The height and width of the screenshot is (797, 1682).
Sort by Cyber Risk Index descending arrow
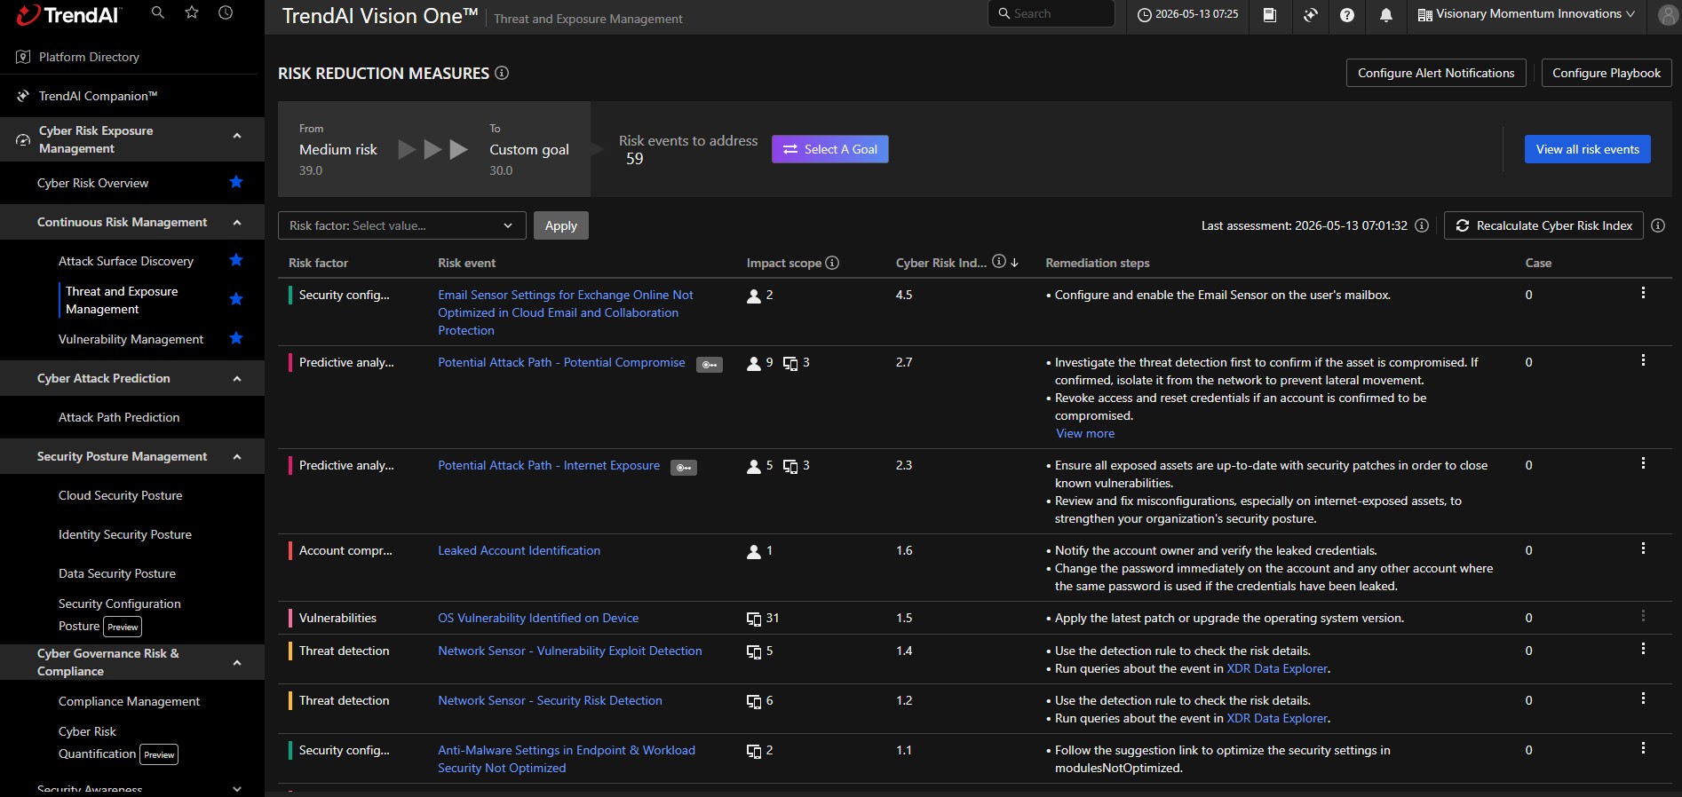[x=1015, y=263]
